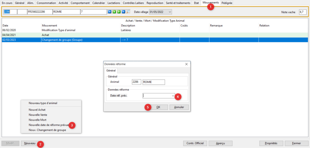Open the Consommation tab
Screen dimensions: 310x148
[46, 3]
